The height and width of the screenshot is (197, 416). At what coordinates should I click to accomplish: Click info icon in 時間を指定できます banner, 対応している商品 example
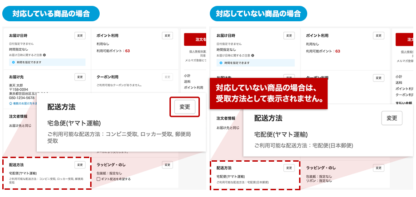click(x=13, y=62)
